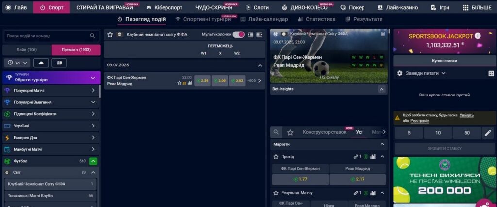The image size is (497, 207).
Task: Open statistics bar-chart icon in match row
Action: pos(190,83)
